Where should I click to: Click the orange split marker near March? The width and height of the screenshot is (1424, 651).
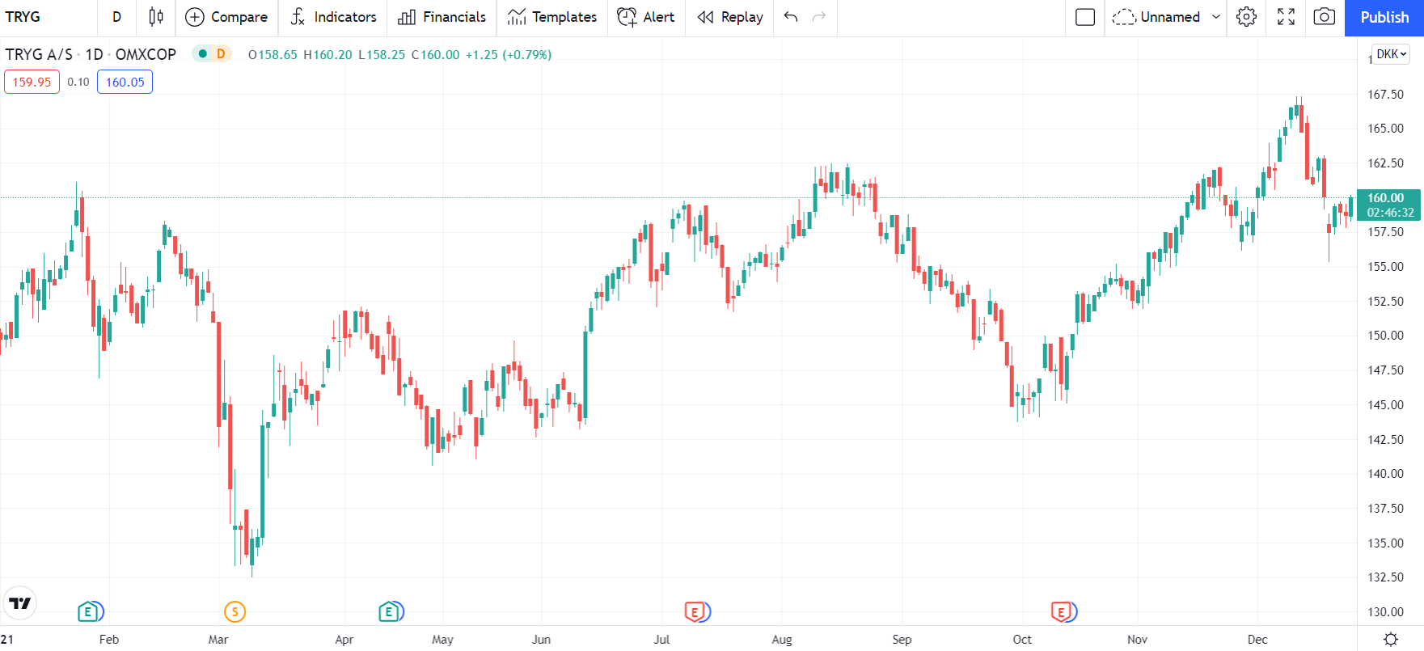235,611
